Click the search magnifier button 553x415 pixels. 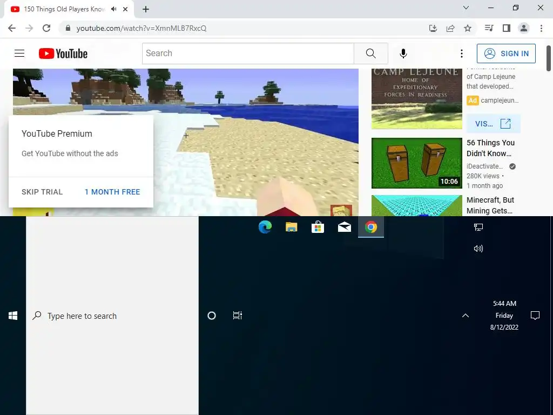coord(370,53)
